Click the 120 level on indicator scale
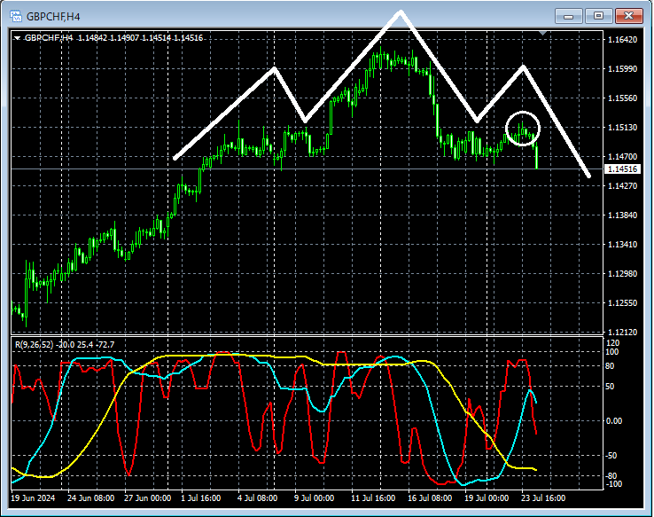 [611, 341]
